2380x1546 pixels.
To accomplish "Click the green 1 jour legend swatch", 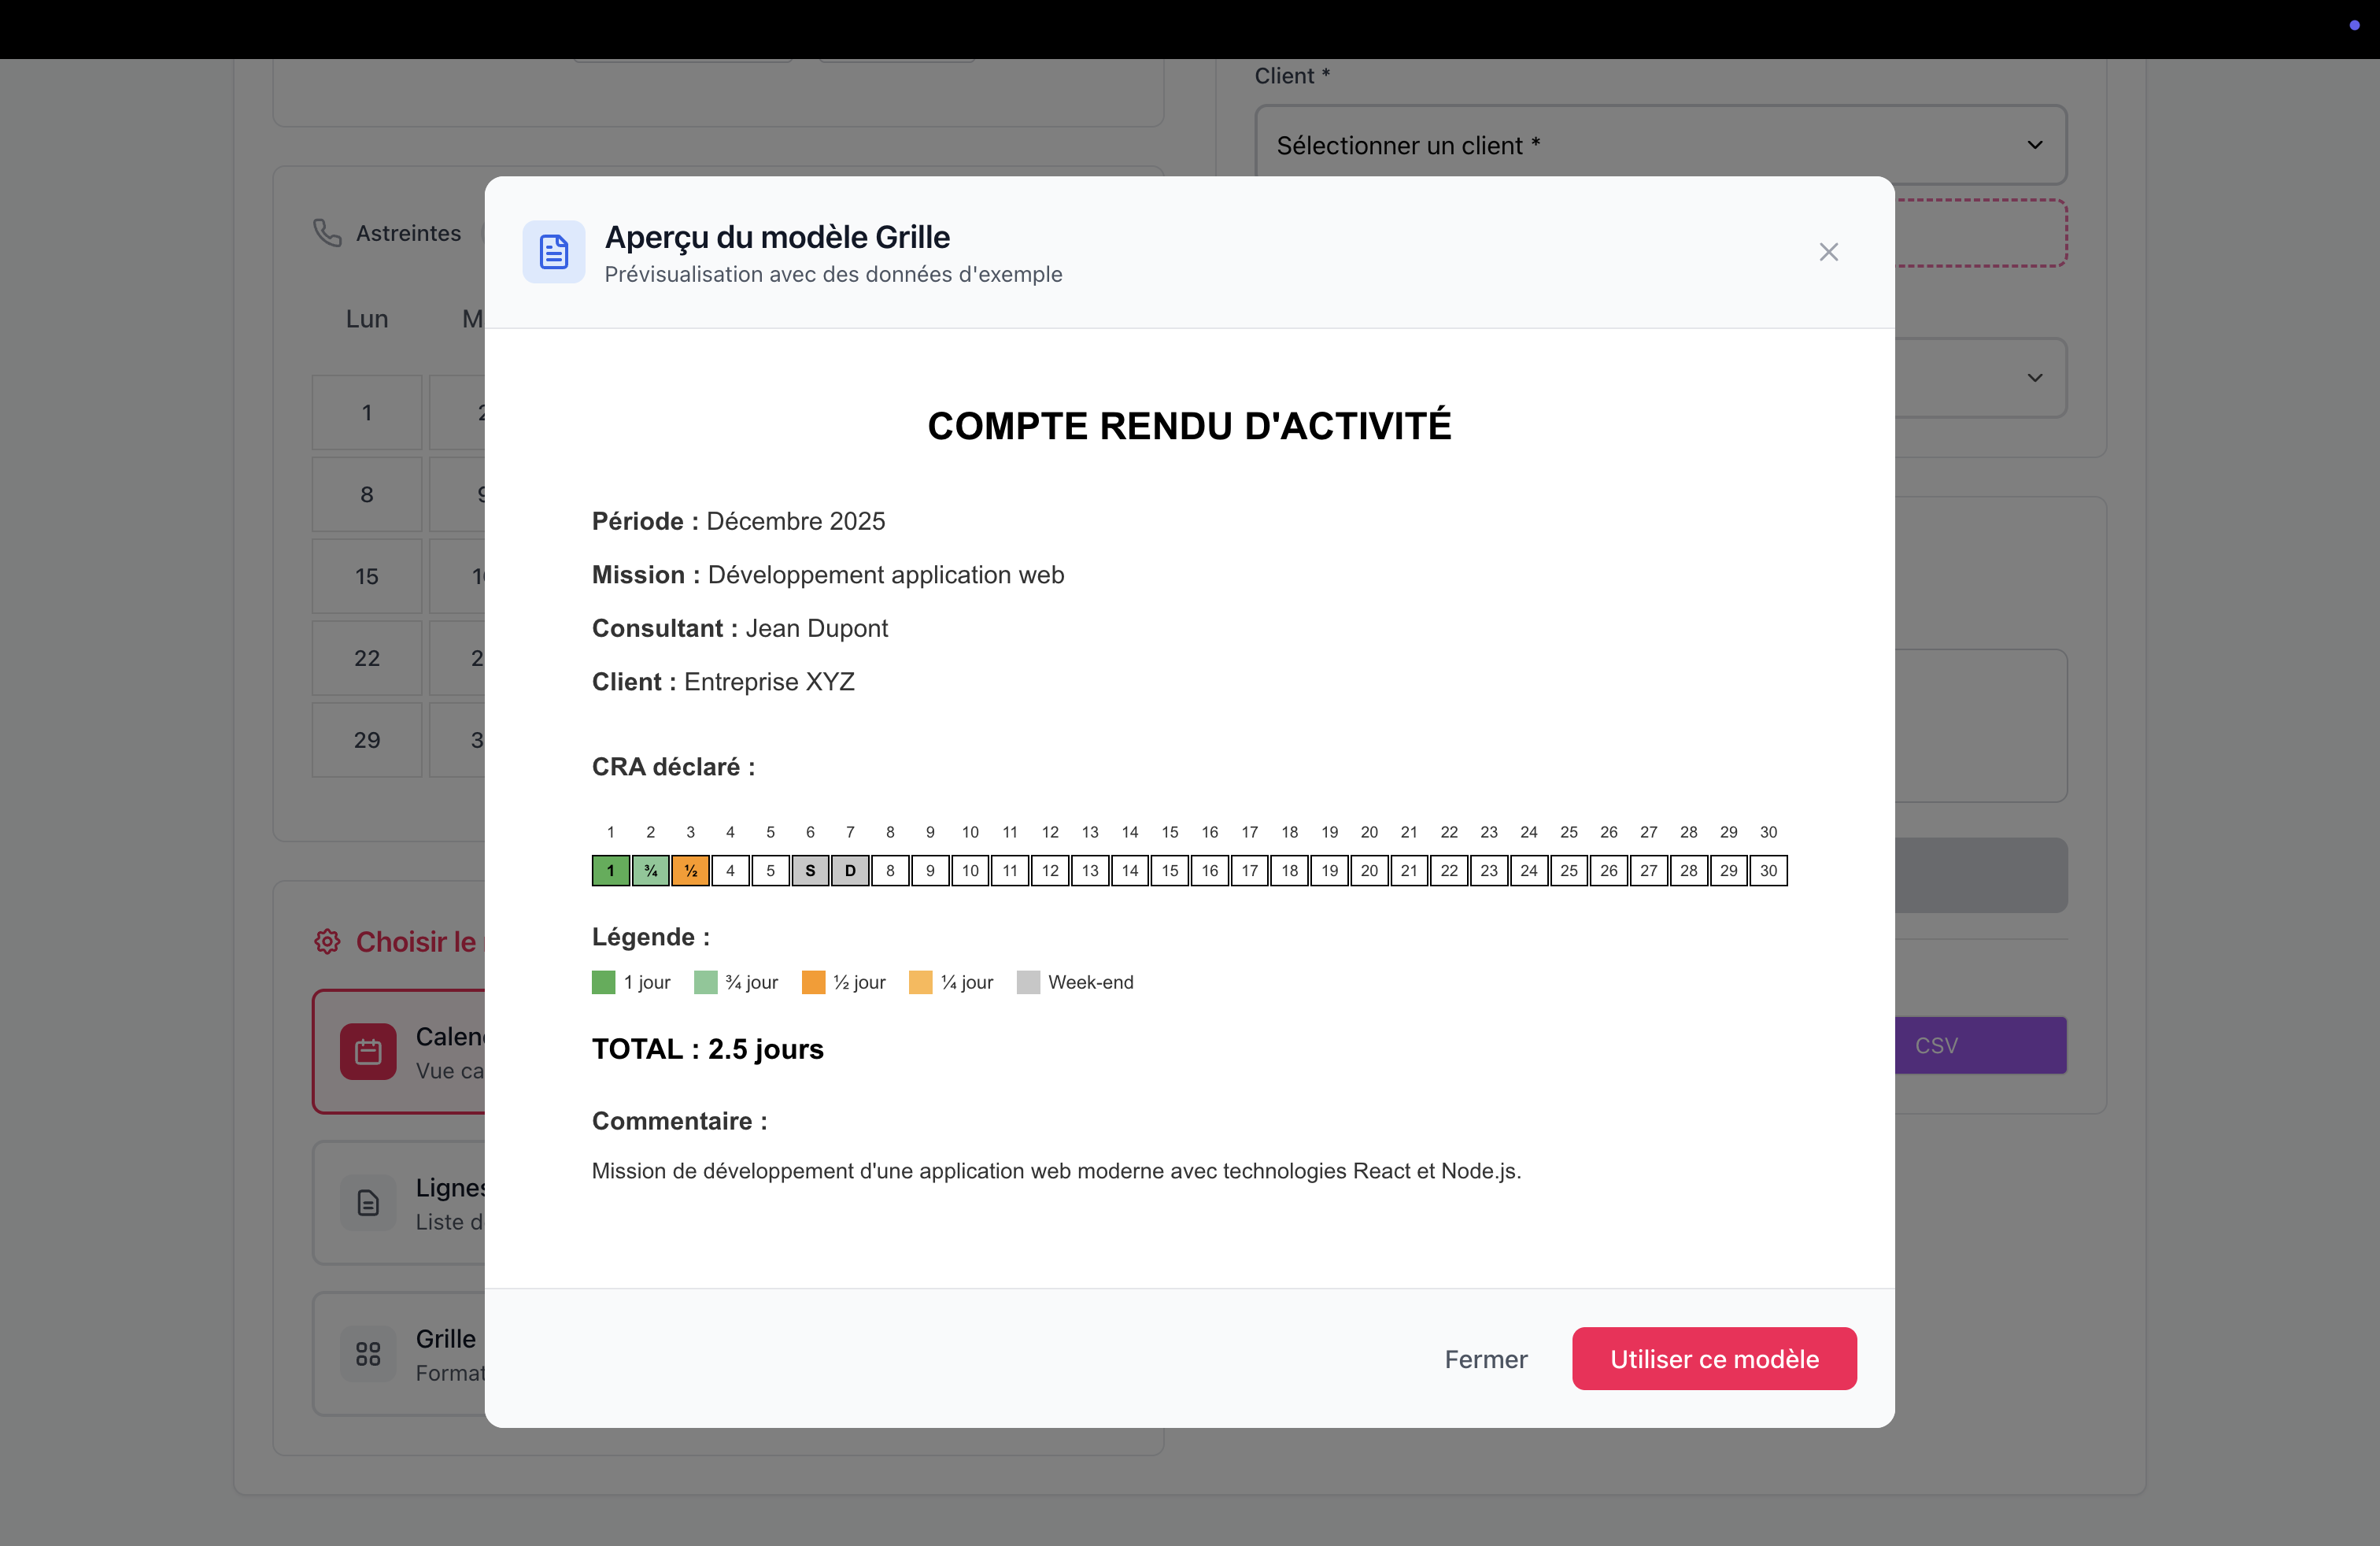I will click(603, 982).
